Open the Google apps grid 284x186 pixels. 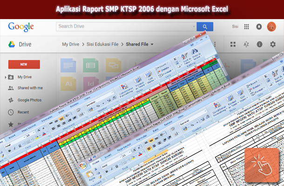click(246, 27)
